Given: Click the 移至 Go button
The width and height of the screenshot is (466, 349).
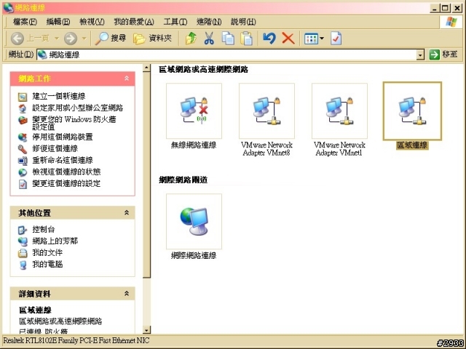Looking at the screenshot, I should [x=443, y=55].
